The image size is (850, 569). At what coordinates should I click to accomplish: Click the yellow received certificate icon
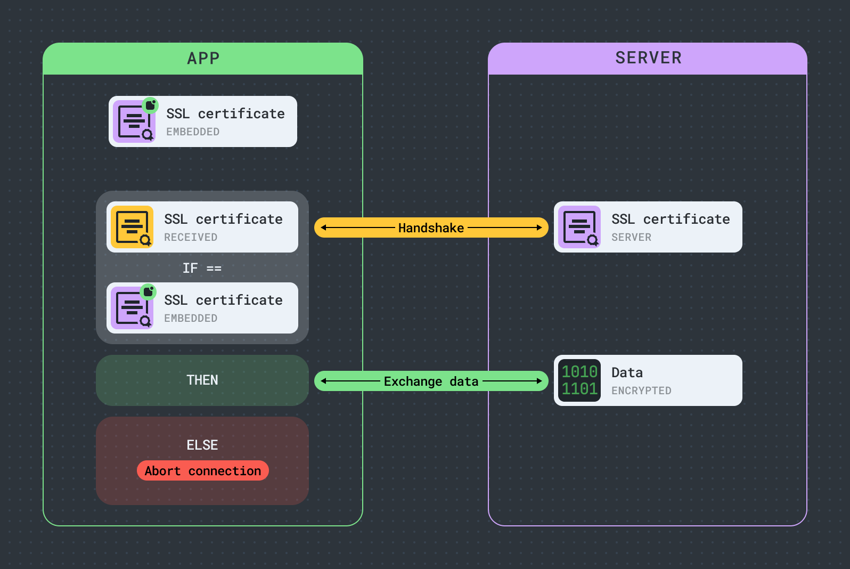pyautogui.click(x=132, y=227)
